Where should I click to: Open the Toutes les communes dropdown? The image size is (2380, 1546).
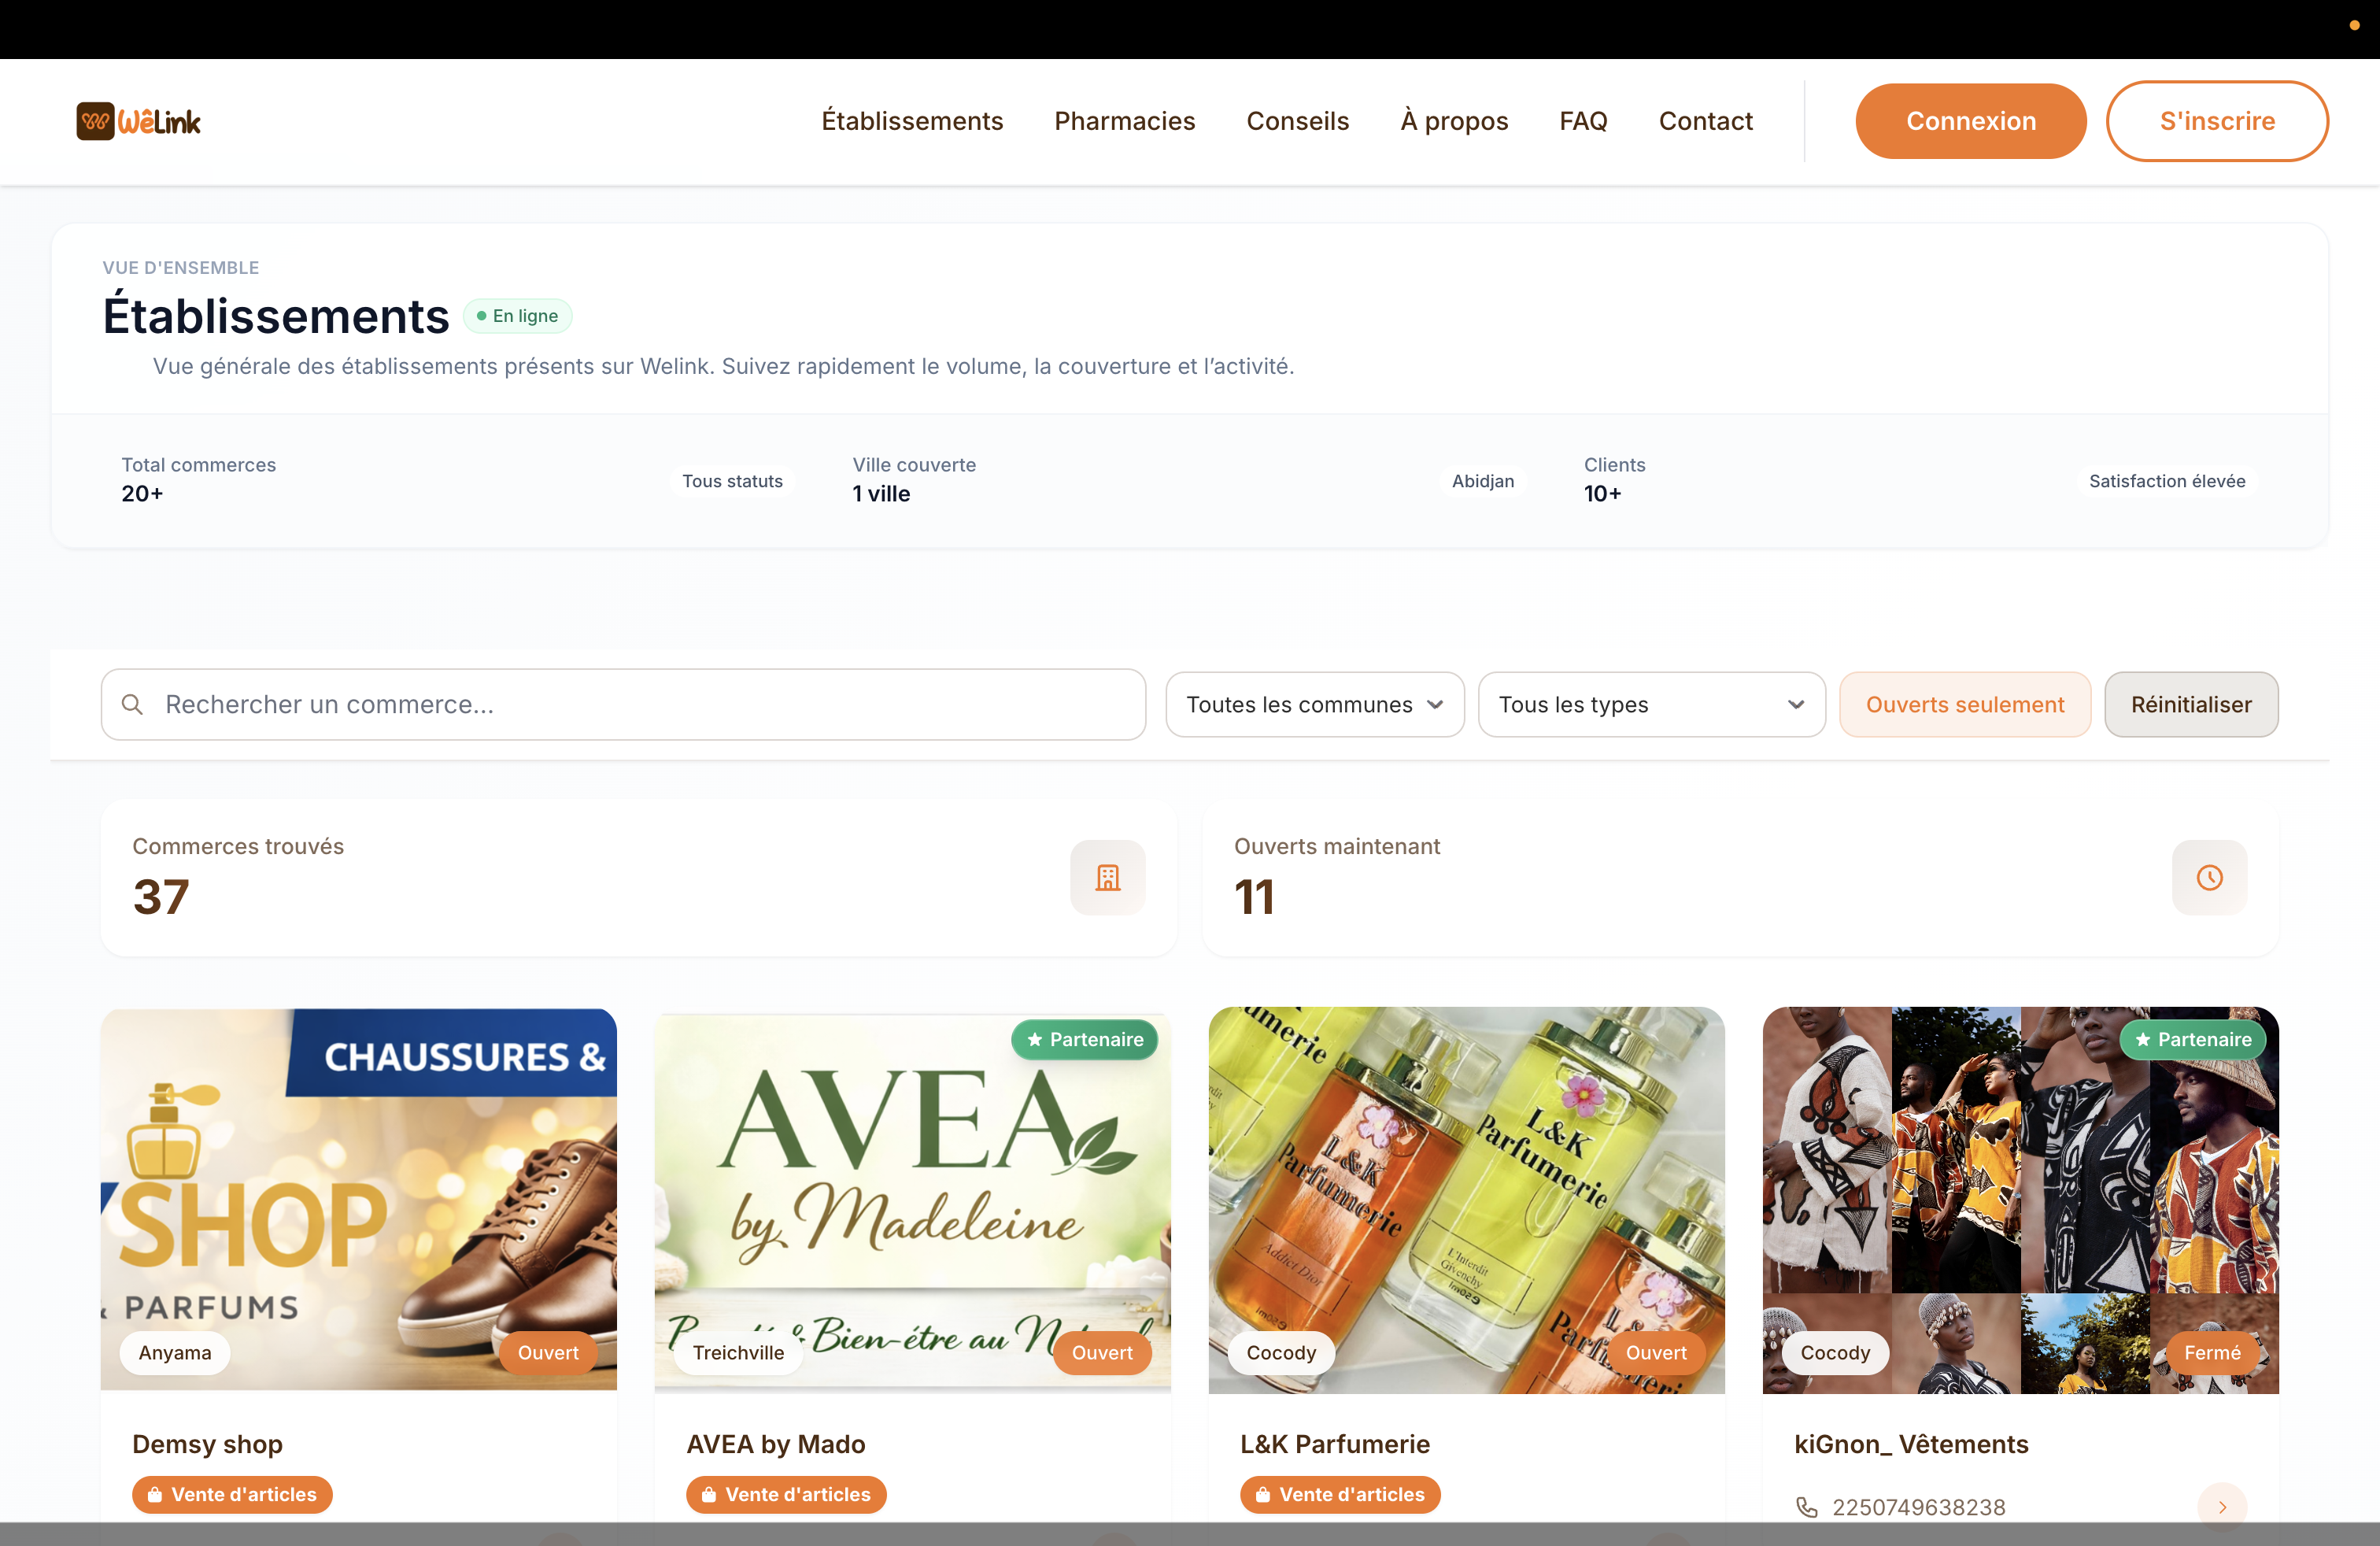pyautogui.click(x=1315, y=705)
